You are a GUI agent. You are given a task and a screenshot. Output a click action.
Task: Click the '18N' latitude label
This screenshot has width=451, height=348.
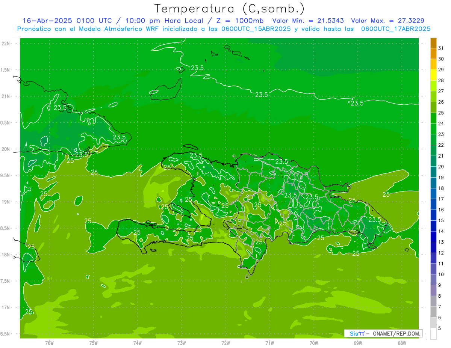tap(6, 255)
